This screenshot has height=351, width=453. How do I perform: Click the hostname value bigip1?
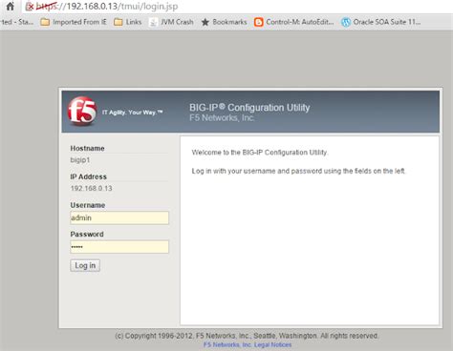point(80,160)
